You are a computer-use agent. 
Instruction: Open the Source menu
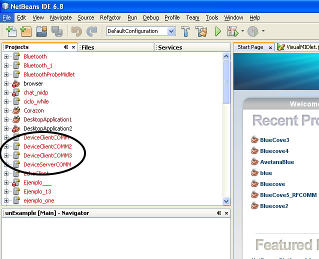[86, 17]
